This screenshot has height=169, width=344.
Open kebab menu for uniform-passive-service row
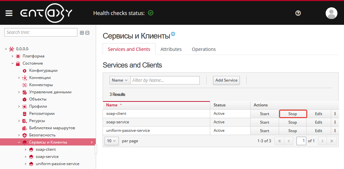coord(335,131)
